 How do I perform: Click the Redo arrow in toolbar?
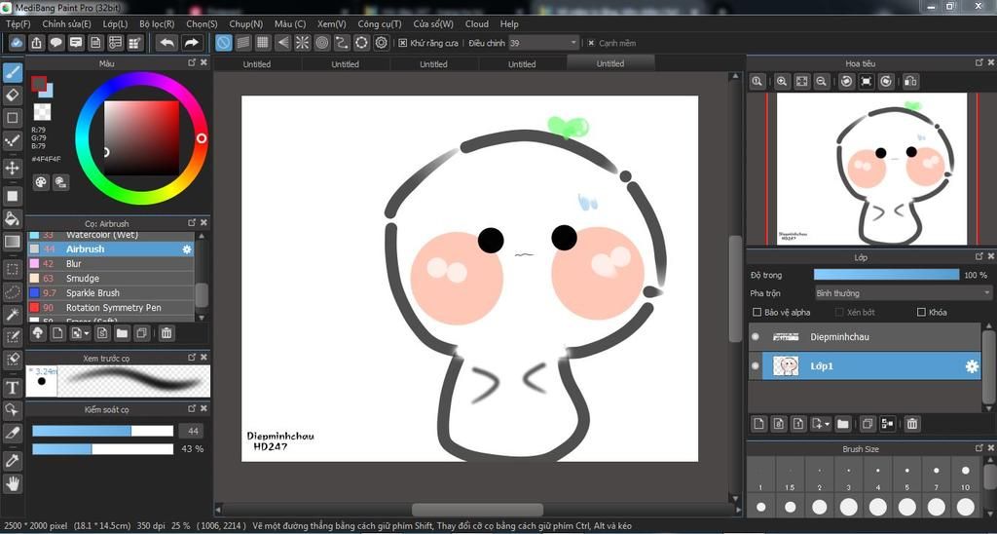point(191,43)
